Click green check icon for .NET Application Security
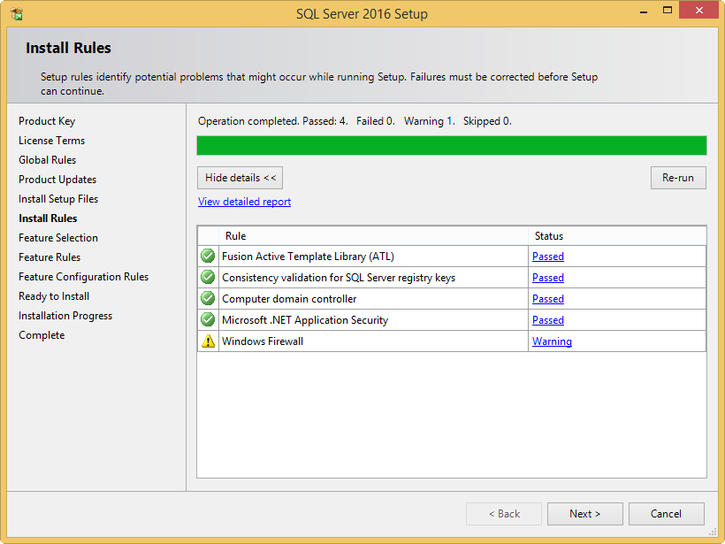Screen dimensions: 725x544 tap(208, 319)
